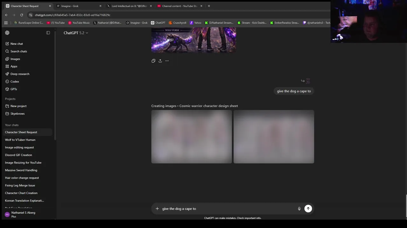Copy the generated image response
This screenshot has height=228, width=407.
pos(153,61)
